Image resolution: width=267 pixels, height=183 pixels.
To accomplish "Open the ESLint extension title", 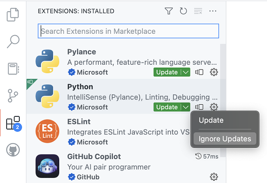I will (x=79, y=122).
